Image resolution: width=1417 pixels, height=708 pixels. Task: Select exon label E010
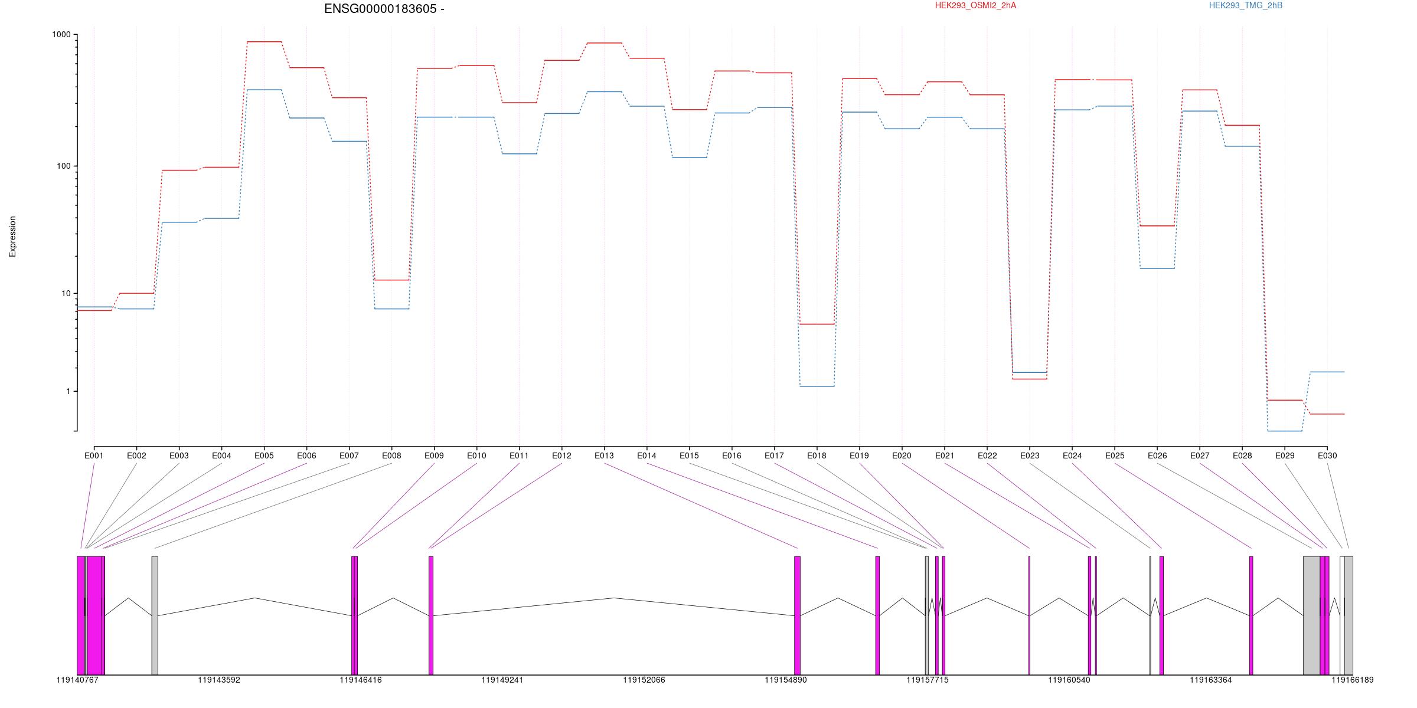pyautogui.click(x=476, y=455)
